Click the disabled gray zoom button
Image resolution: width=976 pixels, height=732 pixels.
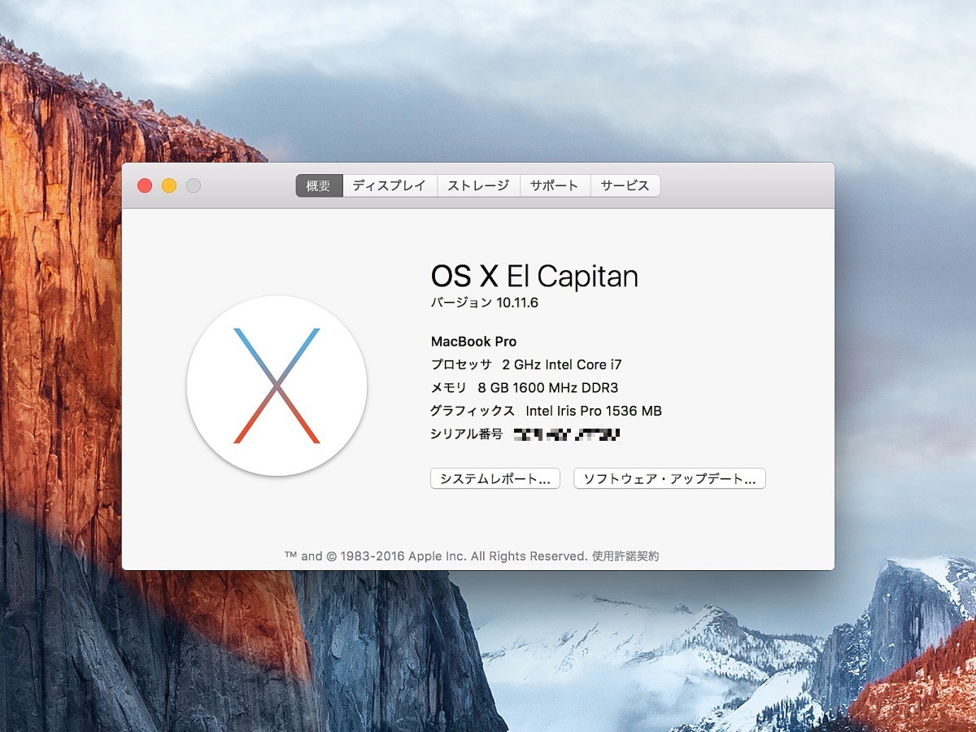click(x=194, y=185)
